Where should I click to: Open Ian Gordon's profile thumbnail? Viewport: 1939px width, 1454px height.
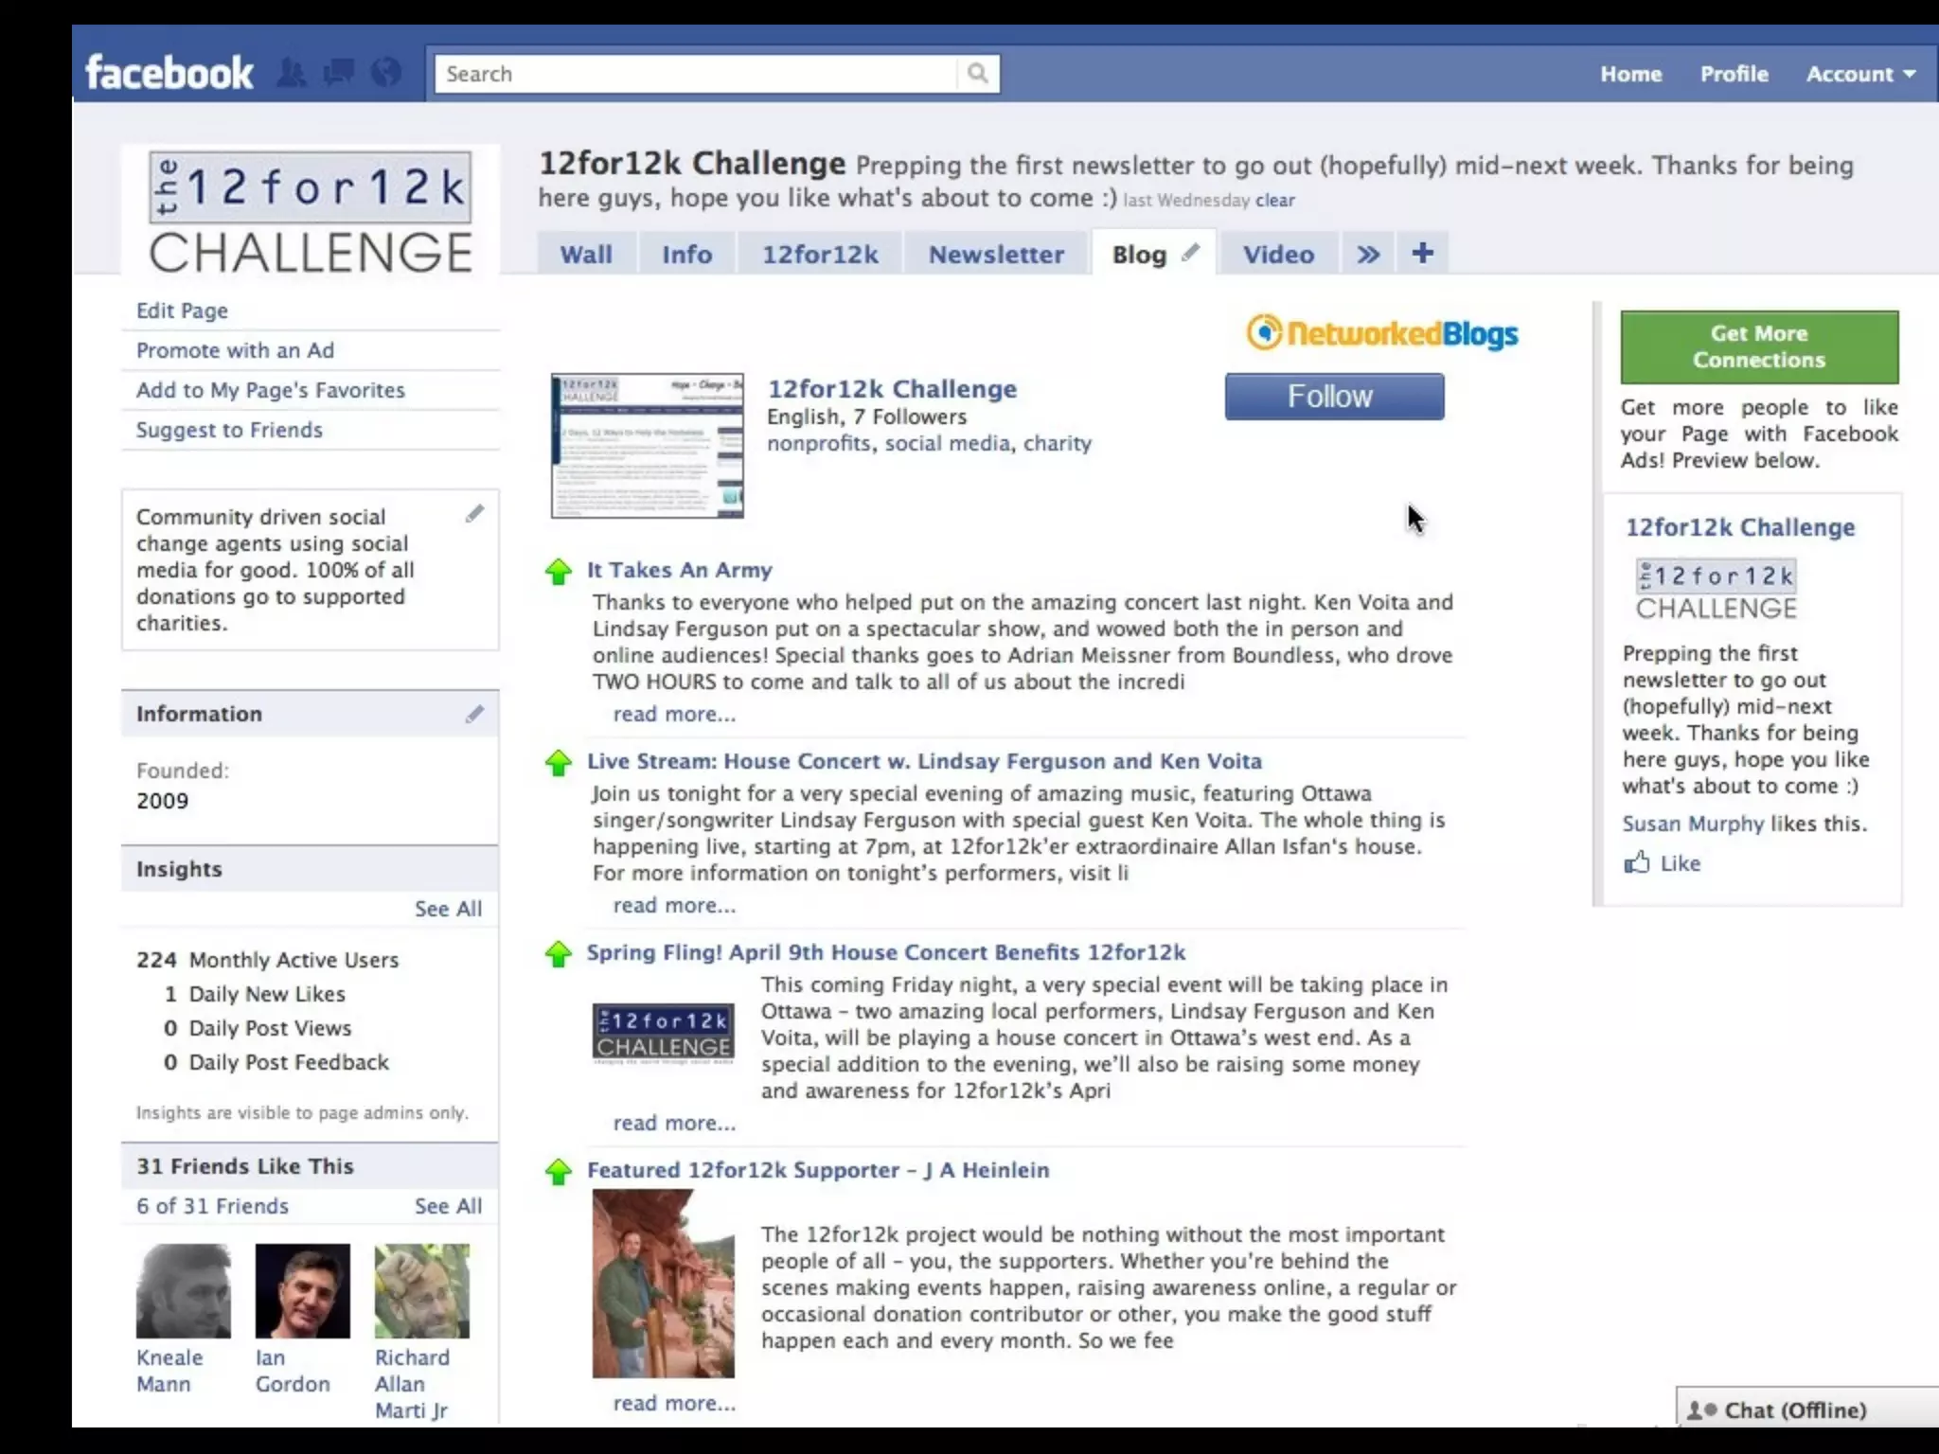point(302,1291)
